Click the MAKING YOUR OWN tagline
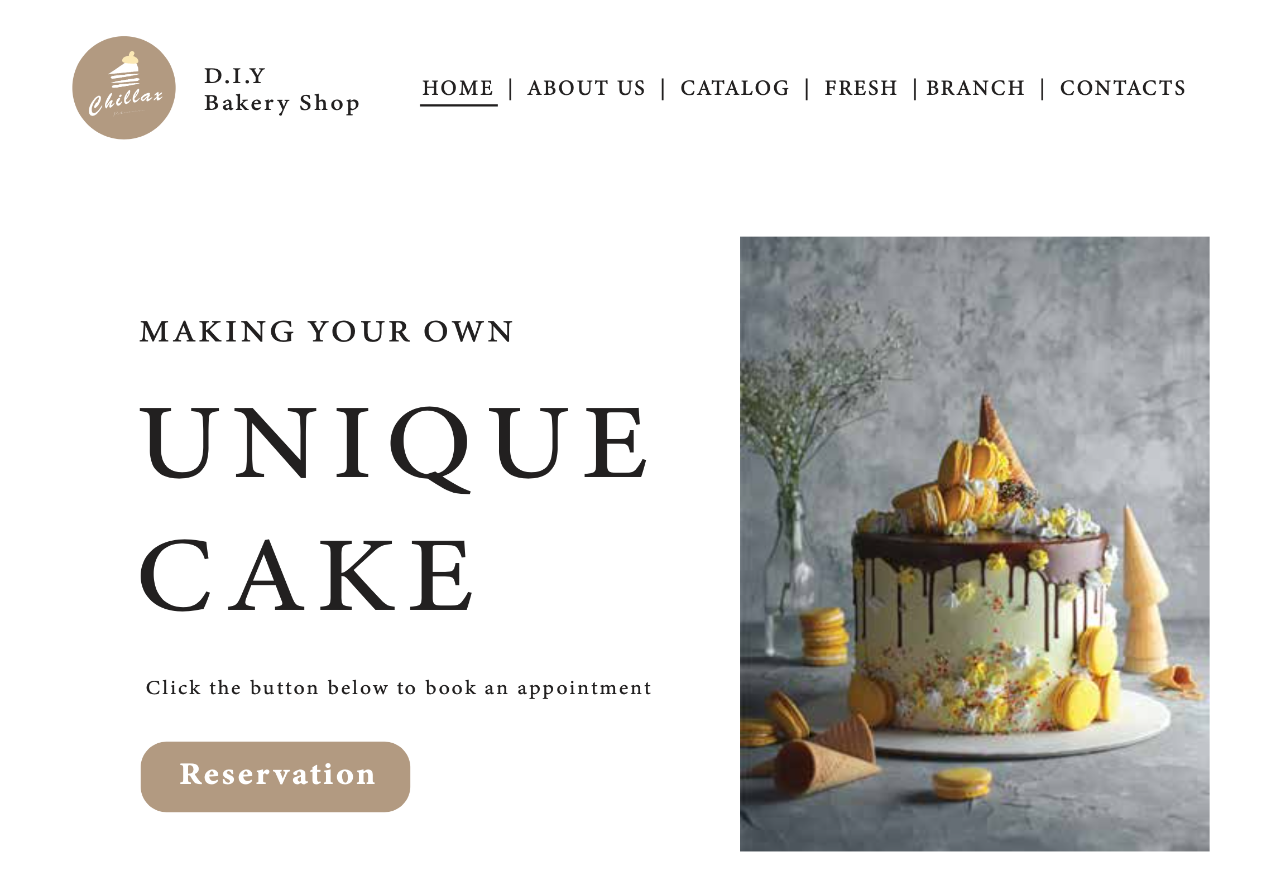Image resolution: width=1276 pixels, height=895 pixels. tap(326, 331)
